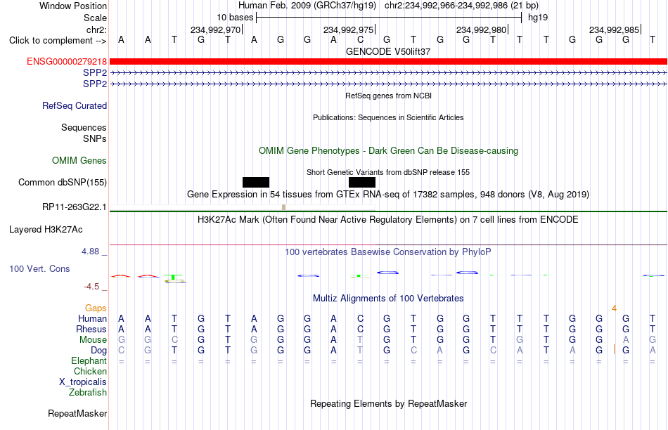Click 'Repeating Elements by RepeatMasker' title
This screenshot has height=430, width=668.
click(388, 403)
